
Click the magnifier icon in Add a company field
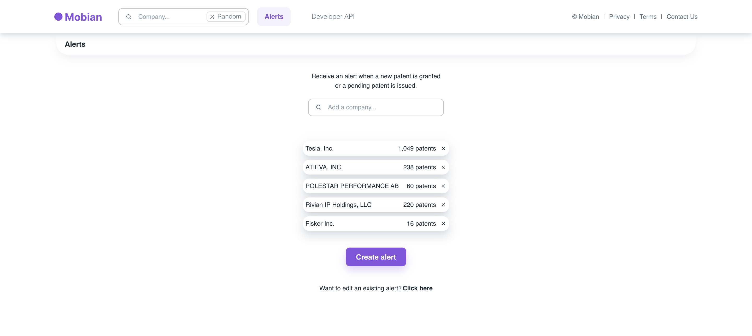318,107
